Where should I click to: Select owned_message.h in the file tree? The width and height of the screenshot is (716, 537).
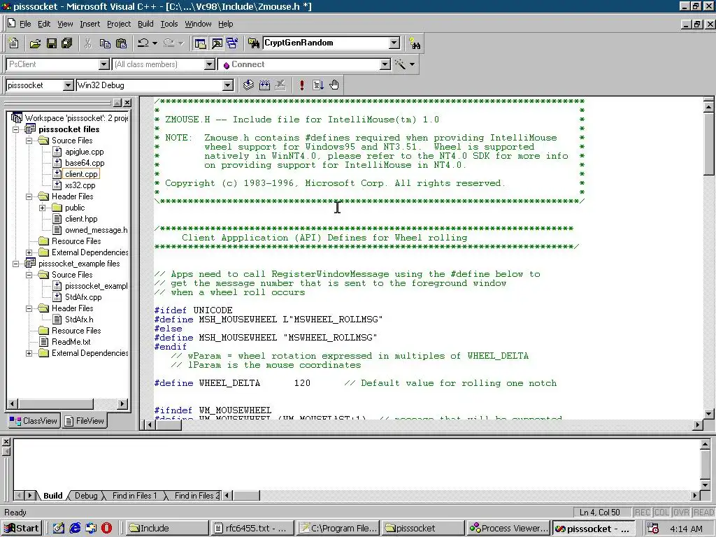[96, 230]
